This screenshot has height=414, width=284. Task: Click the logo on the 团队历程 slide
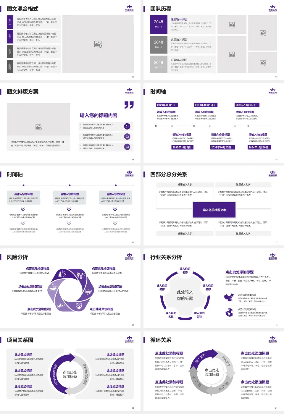coord(272,8)
